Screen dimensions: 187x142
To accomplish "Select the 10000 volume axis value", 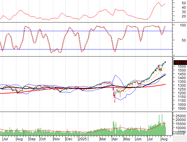I will 181,128.
